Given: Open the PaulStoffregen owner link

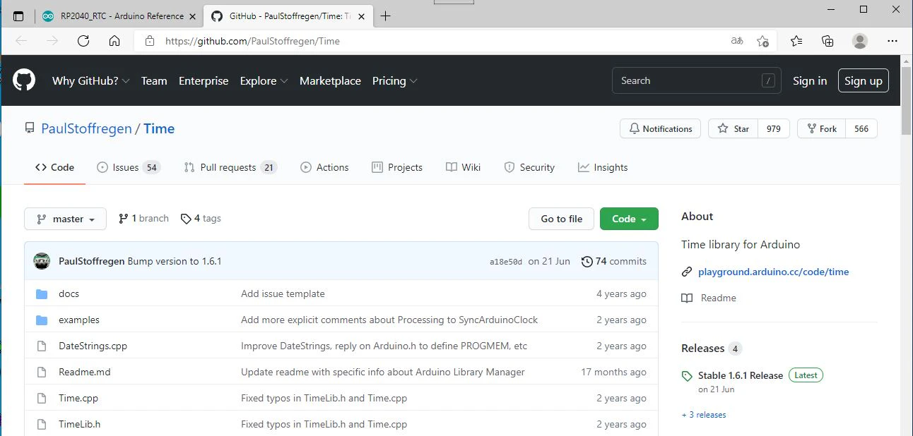Looking at the screenshot, I should [86, 128].
